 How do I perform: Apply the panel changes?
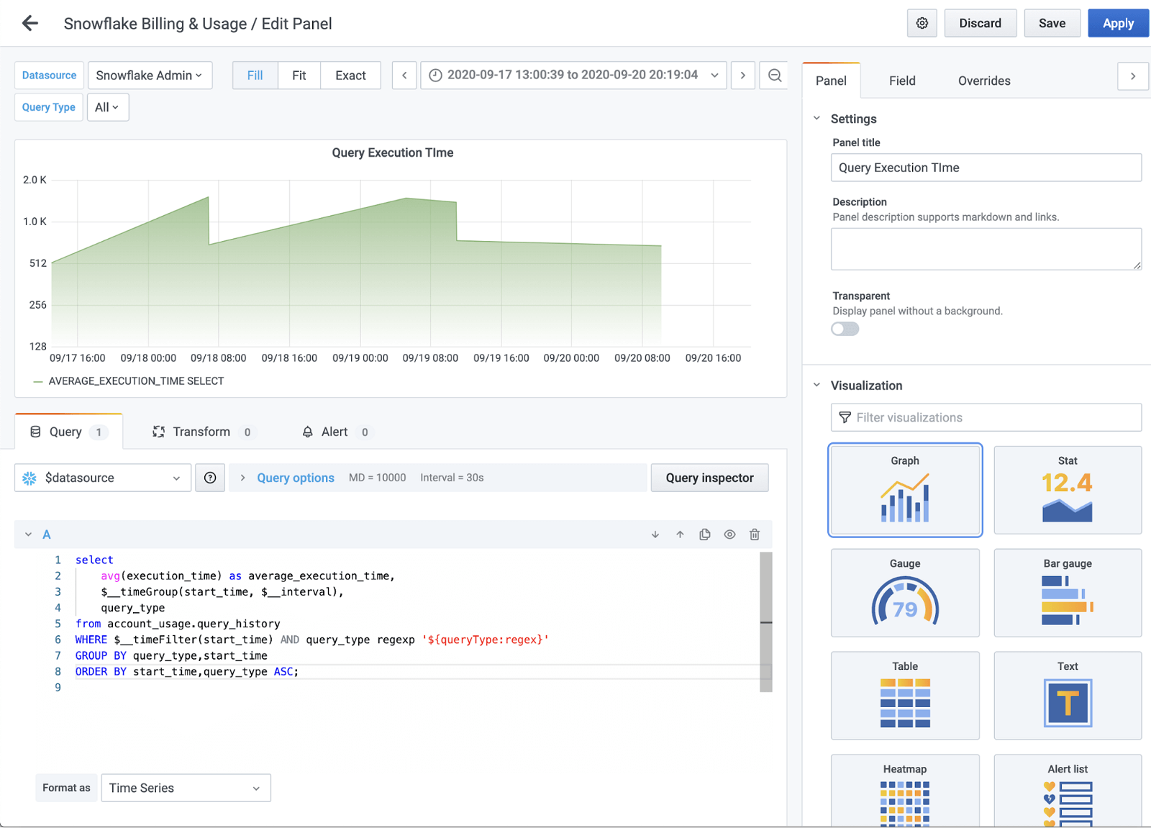[x=1117, y=22]
